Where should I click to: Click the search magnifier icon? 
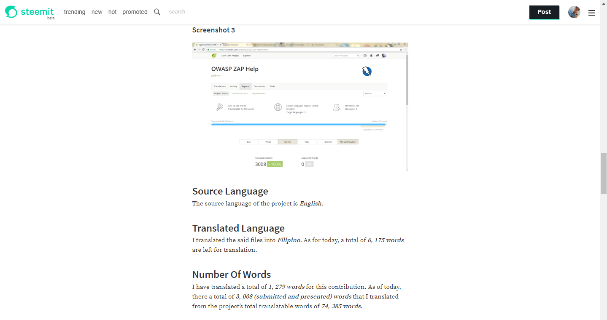coord(157,12)
